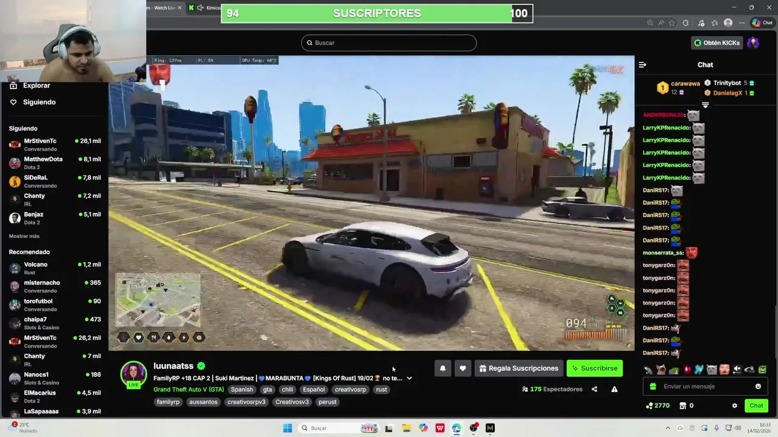Send the message with the Chat button

click(756, 405)
